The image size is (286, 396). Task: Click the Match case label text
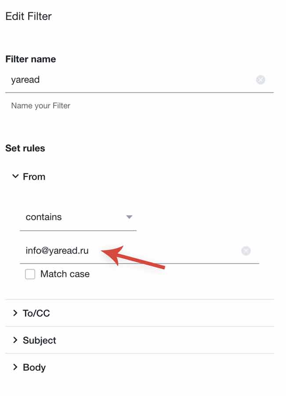pos(65,274)
